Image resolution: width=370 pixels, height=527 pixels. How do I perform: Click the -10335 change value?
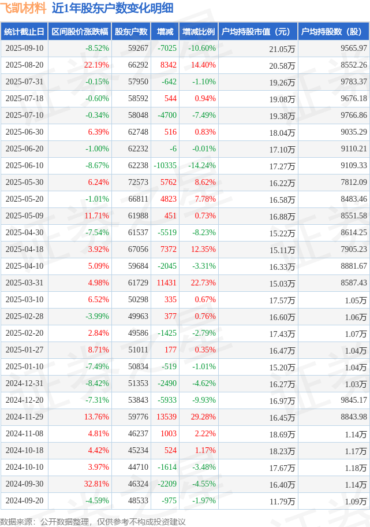click(165, 166)
